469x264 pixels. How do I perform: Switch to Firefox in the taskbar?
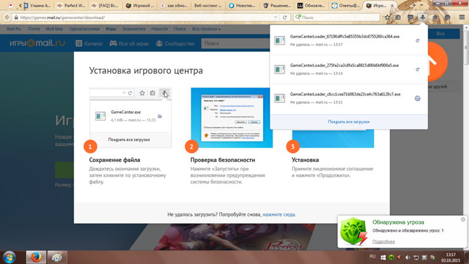pyautogui.click(x=36, y=257)
